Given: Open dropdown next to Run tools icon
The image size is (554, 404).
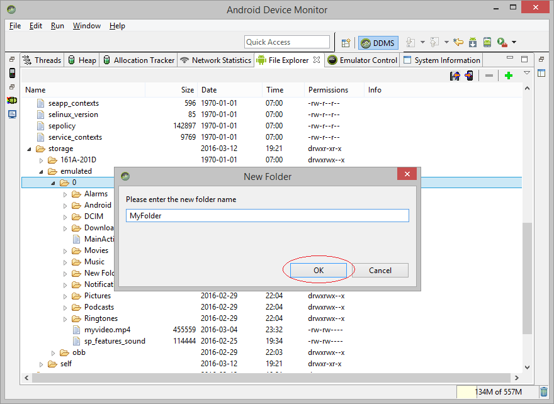Looking at the screenshot, I should 514,42.
